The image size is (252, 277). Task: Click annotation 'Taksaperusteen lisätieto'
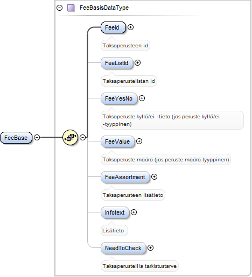point(133,195)
